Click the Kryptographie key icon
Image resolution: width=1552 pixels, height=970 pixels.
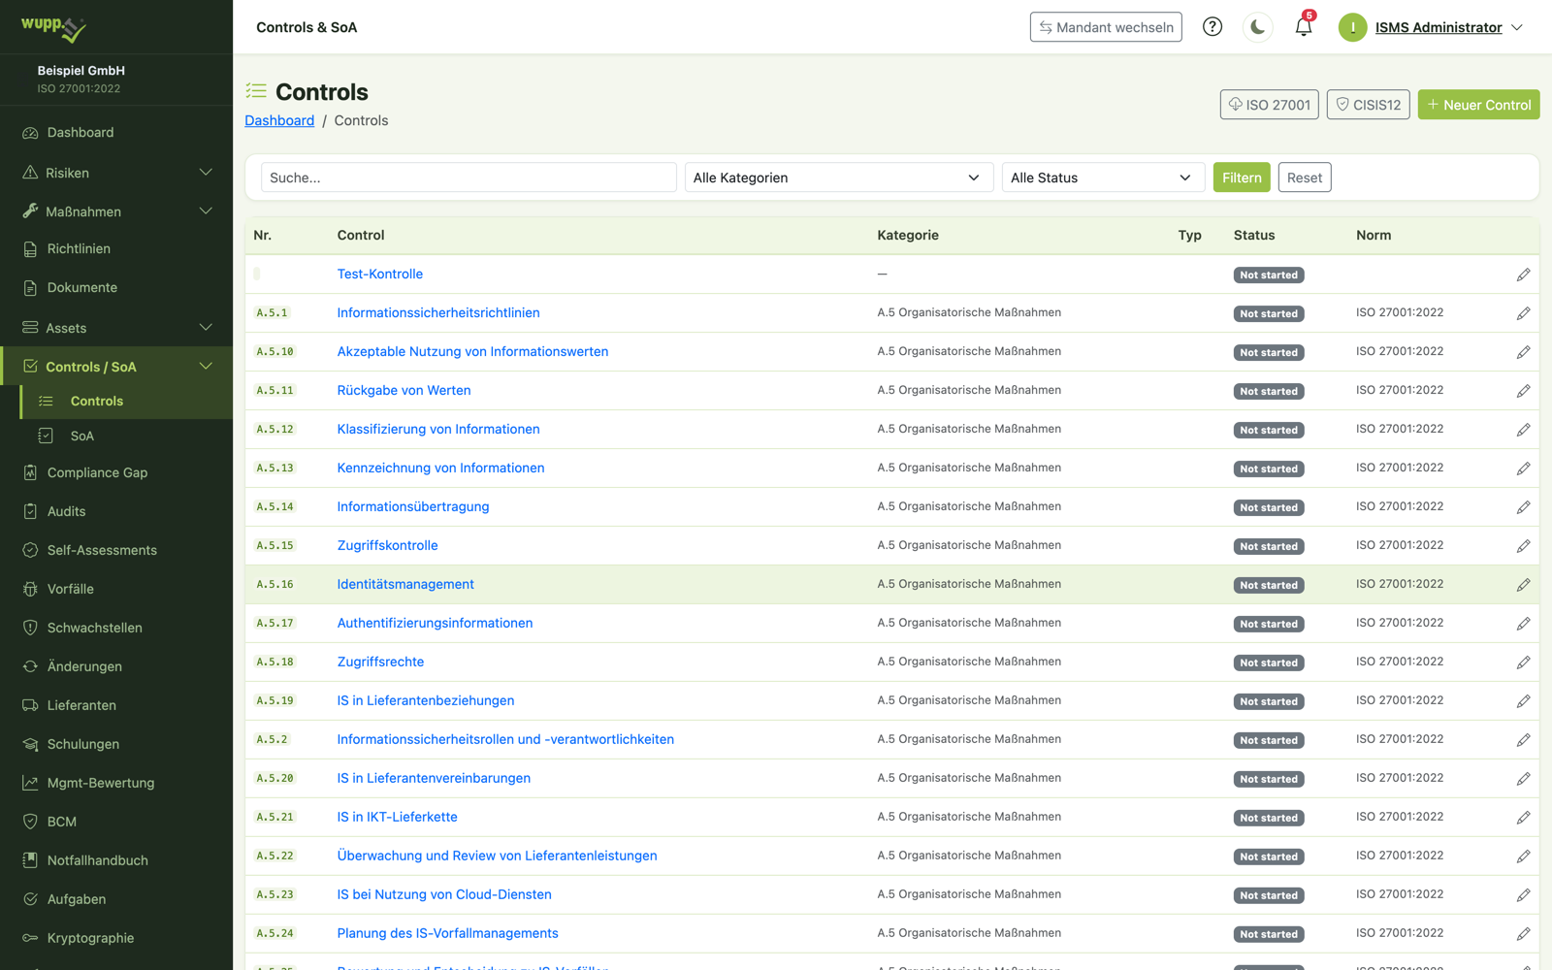(30, 938)
